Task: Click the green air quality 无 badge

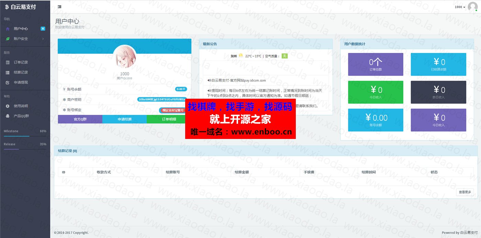Action: pos(284,56)
